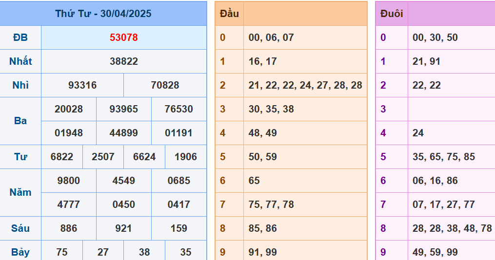Click the Đuôi column header

click(x=392, y=14)
